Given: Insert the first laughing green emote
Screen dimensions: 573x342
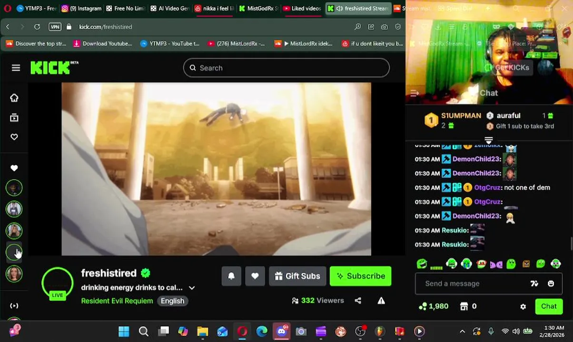Looking at the screenshot, I should pyautogui.click(x=422, y=264).
